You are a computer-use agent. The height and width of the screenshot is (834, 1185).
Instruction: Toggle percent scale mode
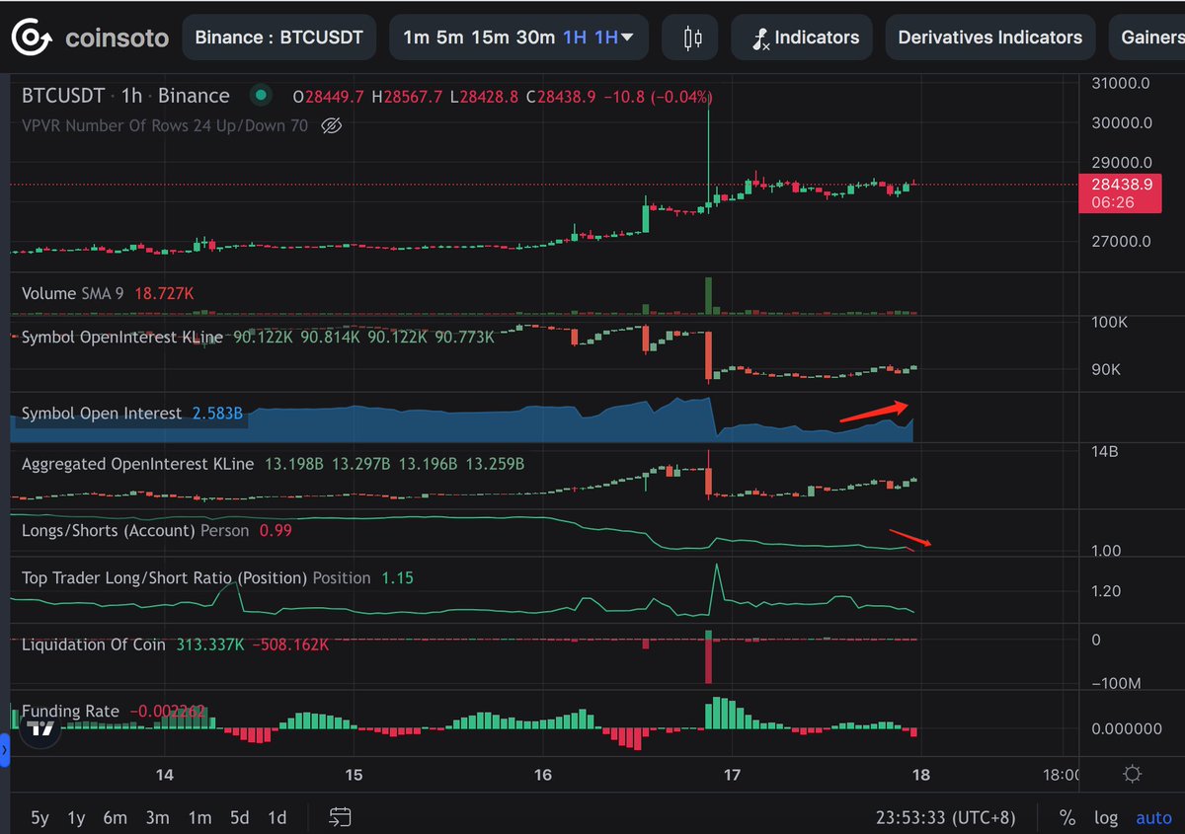[x=1067, y=817]
